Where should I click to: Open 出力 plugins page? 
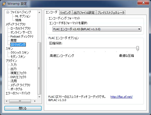tap(13, 69)
